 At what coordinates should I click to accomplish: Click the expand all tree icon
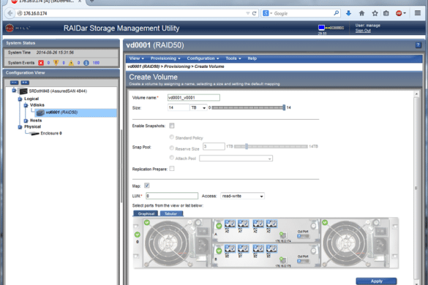point(25,83)
